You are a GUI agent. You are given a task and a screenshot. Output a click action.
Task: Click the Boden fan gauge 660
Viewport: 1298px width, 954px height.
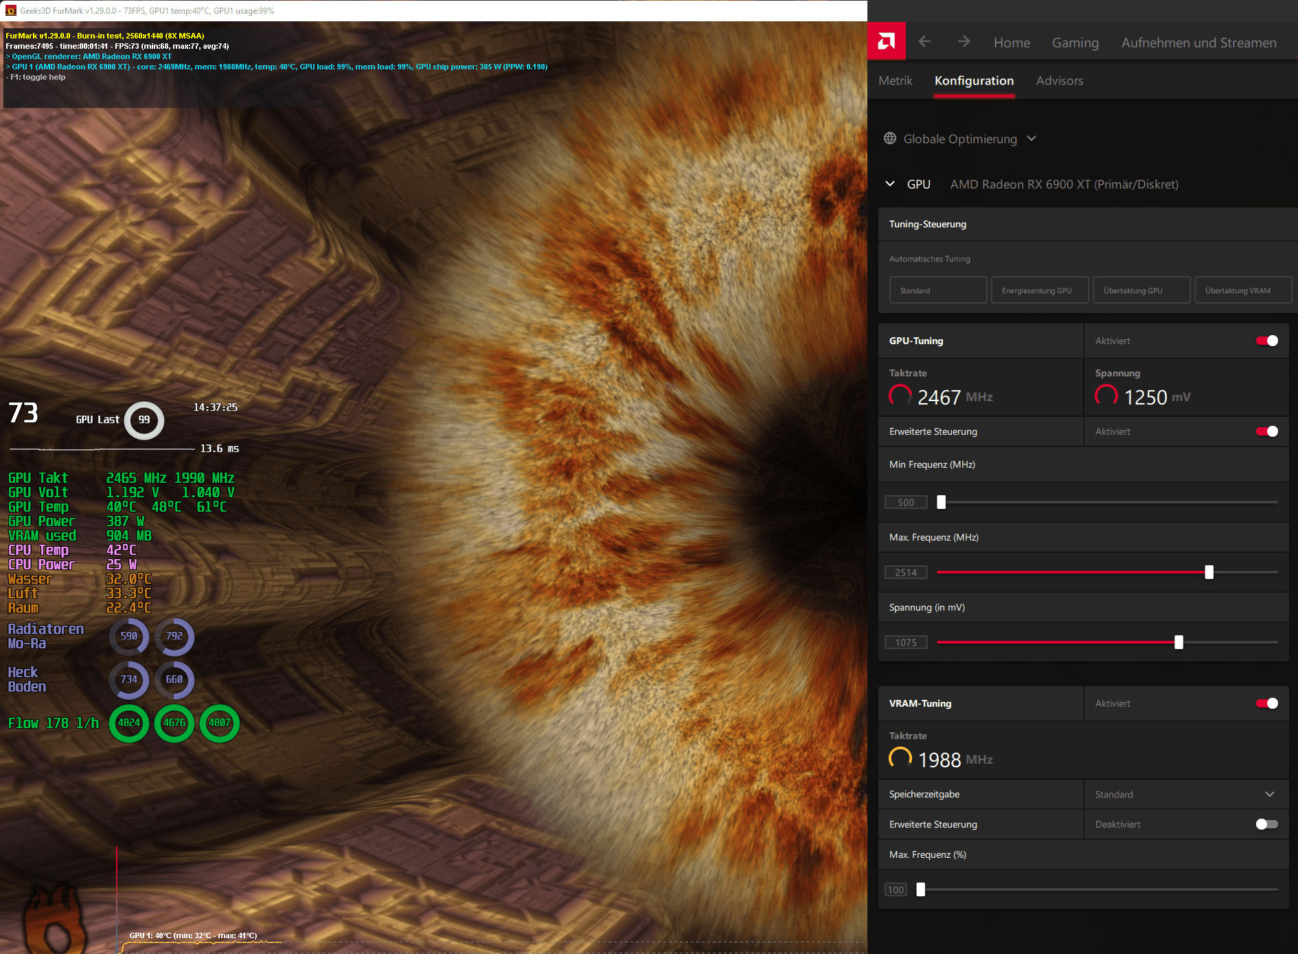click(174, 680)
